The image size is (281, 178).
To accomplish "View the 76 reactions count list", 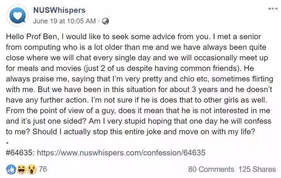I will pyautogui.click(x=43, y=169).
